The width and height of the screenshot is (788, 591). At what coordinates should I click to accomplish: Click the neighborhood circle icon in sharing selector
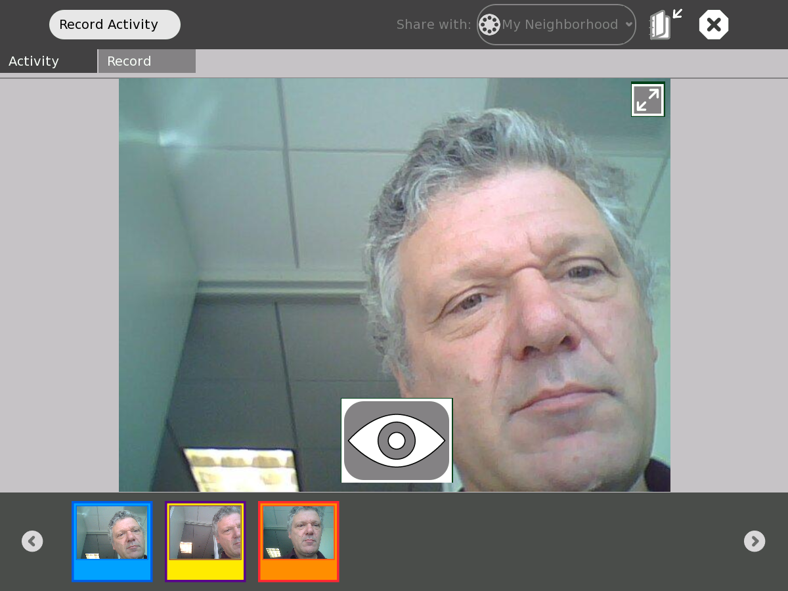[489, 25]
